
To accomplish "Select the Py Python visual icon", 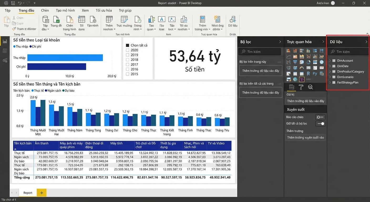I will (315, 74).
